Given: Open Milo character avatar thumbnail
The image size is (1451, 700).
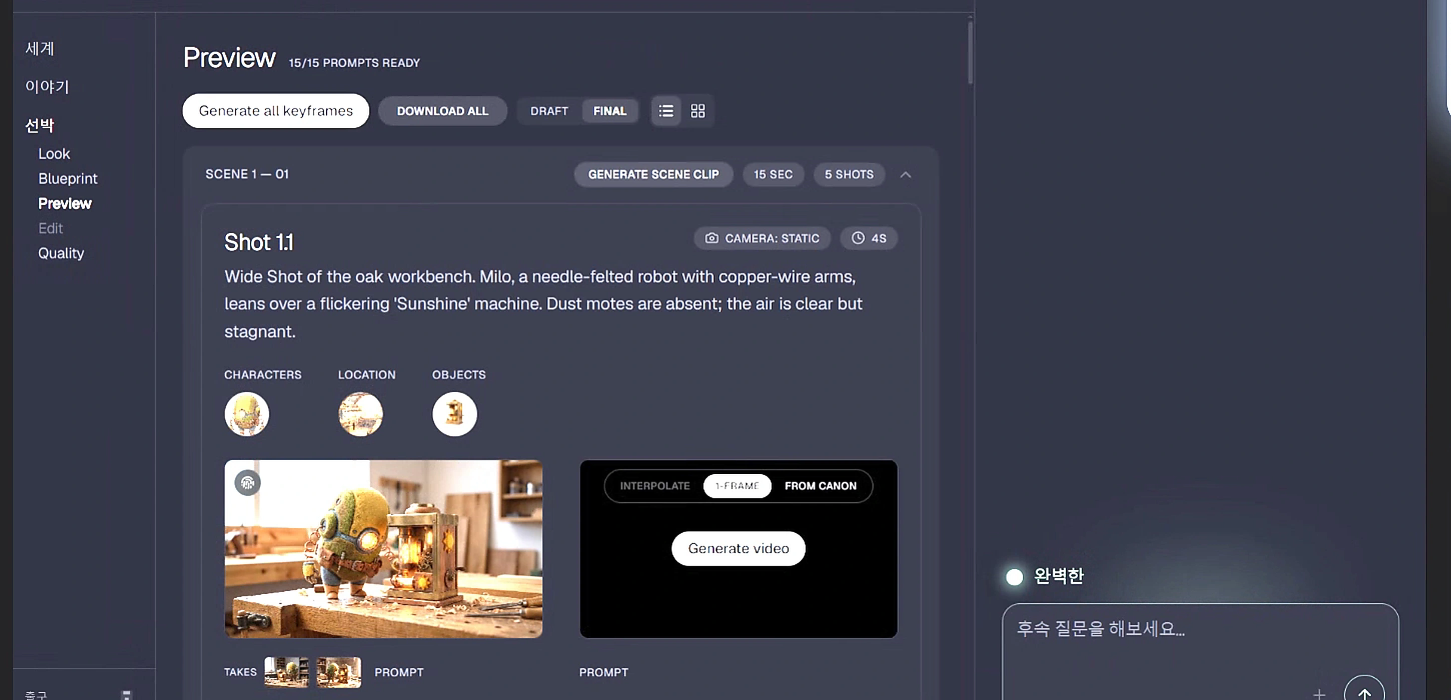Looking at the screenshot, I should click(x=247, y=413).
